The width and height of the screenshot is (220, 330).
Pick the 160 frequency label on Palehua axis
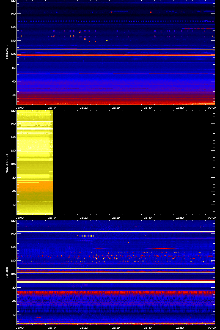coord(13,234)
